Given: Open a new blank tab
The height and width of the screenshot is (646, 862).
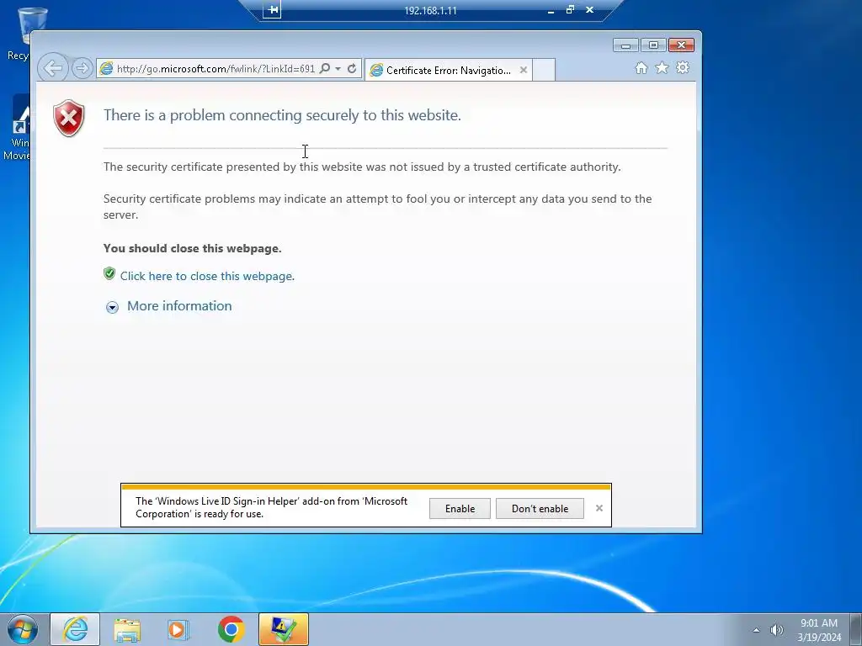Looking at the screenshot, I should coord(544,71).
